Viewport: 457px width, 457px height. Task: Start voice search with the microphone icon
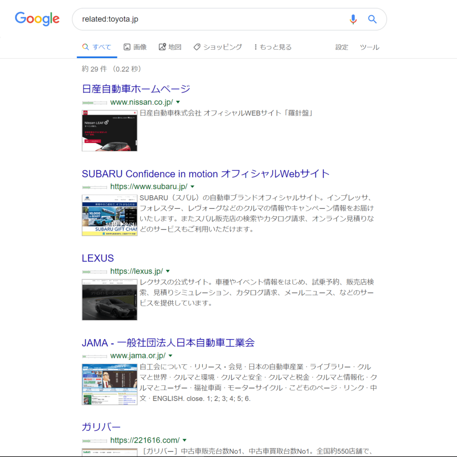353,19
